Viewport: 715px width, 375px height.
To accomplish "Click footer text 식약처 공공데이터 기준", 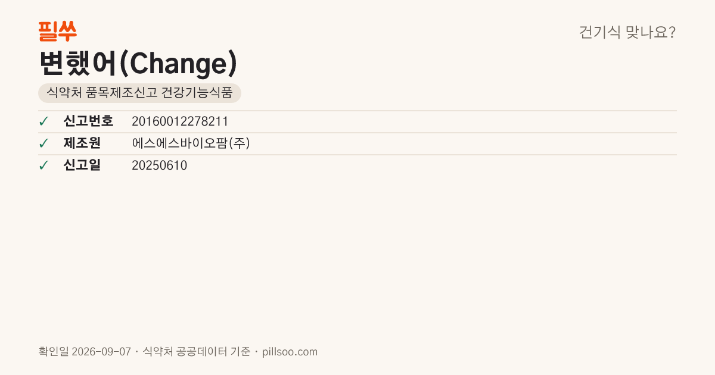I will [197, 352].
